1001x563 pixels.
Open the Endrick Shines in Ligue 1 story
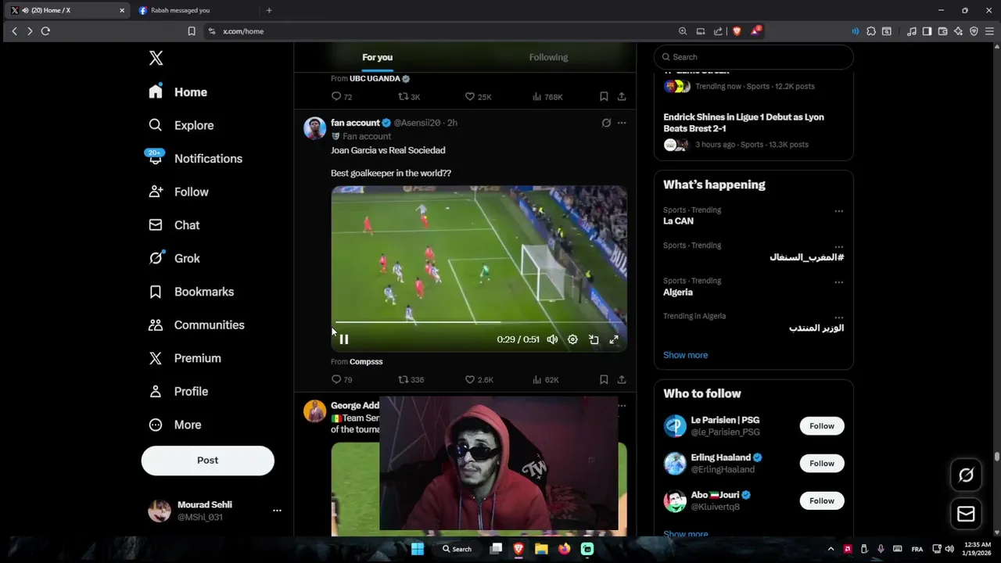tap(744, 123)
